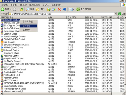126x95 pixels.
Task: Click the XacsPop Control icon
Action: [x=2, y=56]
